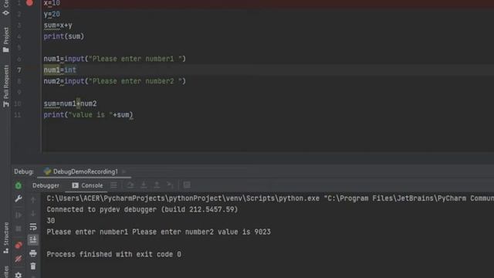Toggle Soft-Wrap in console

pos(33,226)
